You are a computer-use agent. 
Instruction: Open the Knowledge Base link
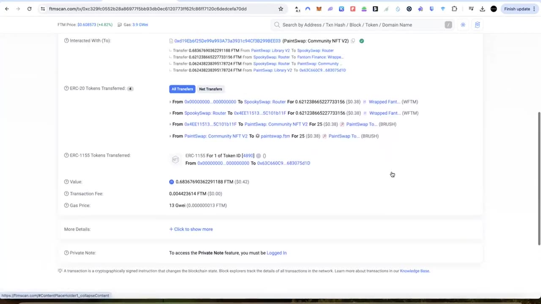[x=414, y=271]
